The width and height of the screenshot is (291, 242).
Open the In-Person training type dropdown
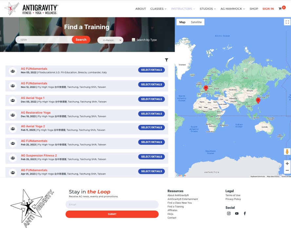[110, 40]
